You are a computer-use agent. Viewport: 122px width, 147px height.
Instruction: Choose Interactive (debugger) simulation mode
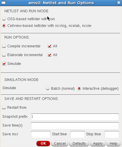pos(79,88)
